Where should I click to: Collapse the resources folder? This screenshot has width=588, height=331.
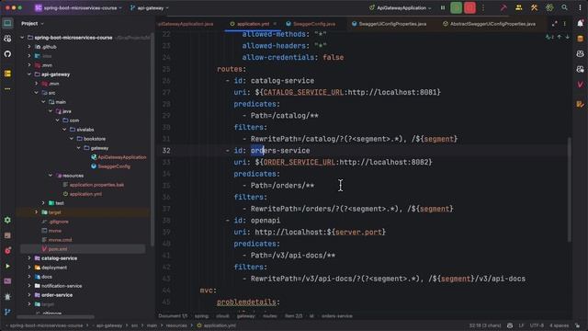pos(51,176)
